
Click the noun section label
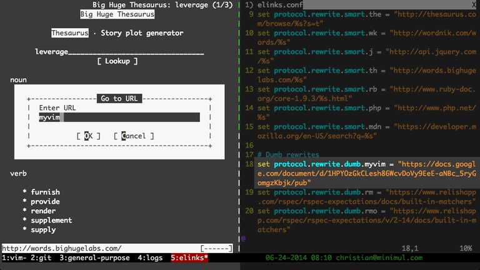tap(18, 80)
